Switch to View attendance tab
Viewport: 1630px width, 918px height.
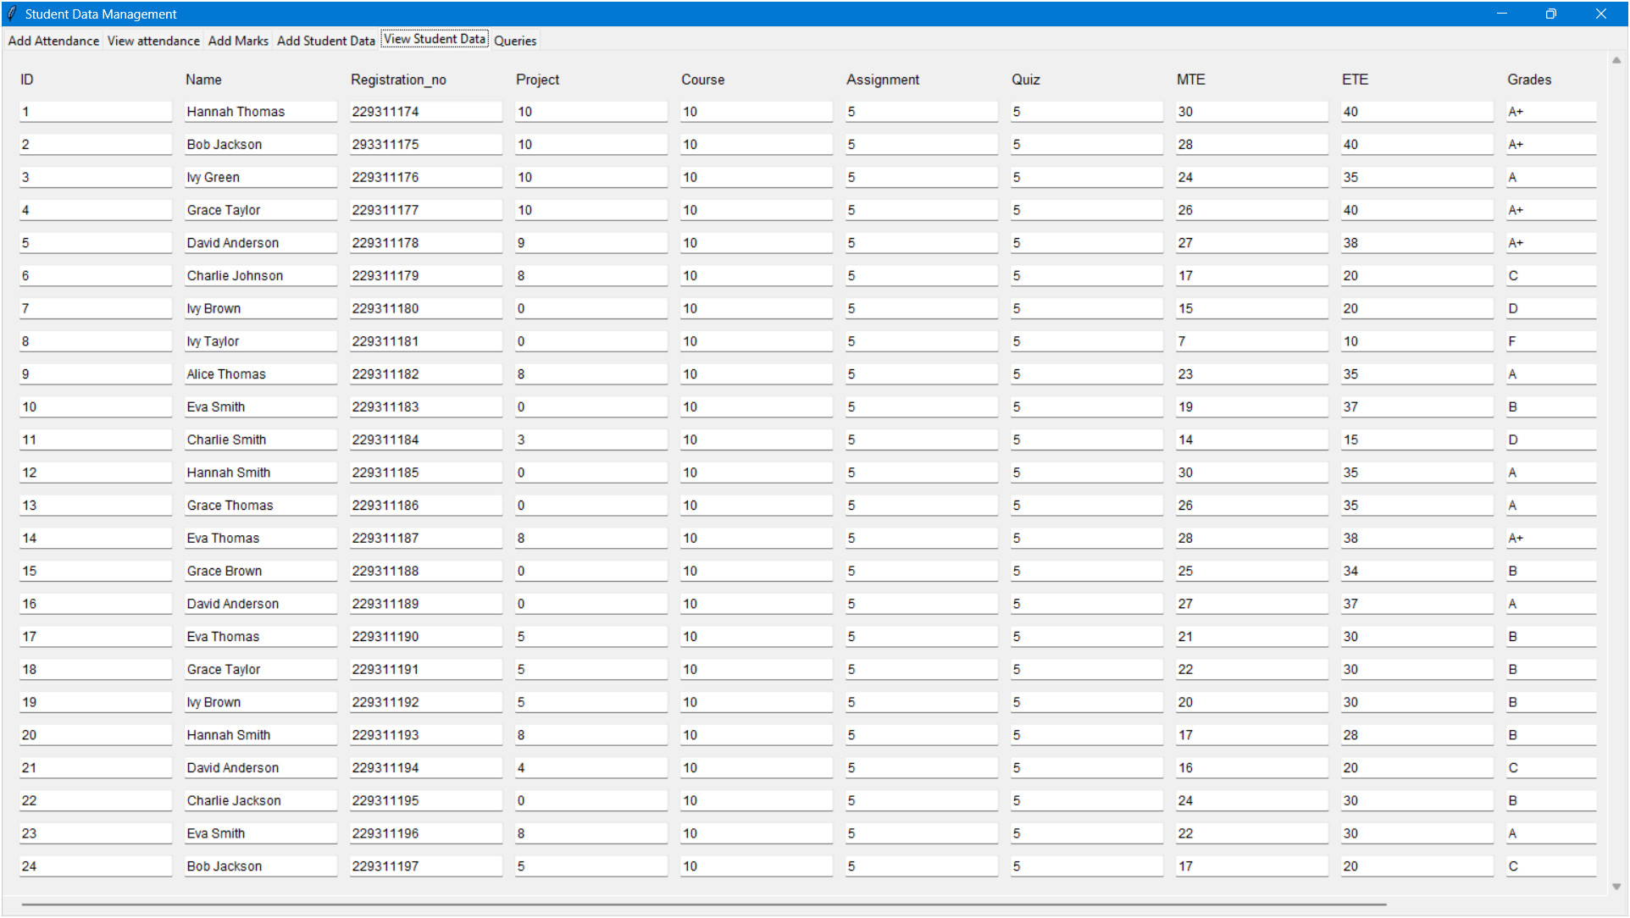153,41
